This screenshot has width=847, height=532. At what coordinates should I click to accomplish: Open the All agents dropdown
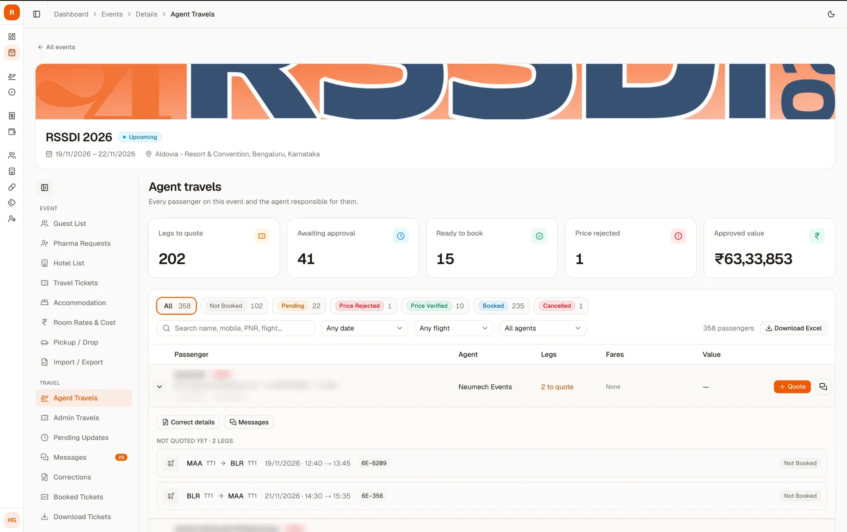pyautogui.click(x=543, y=328)
